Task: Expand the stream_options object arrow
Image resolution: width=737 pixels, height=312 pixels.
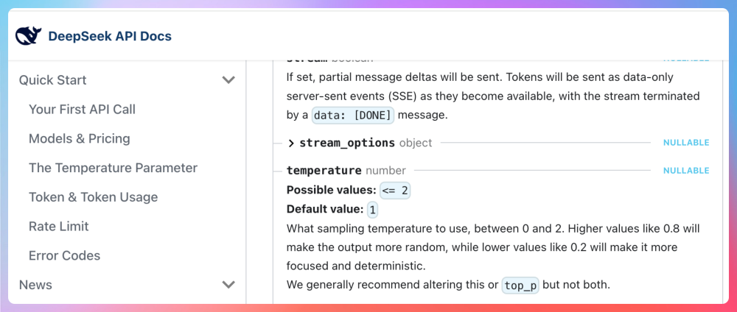Action: point(291,143)
